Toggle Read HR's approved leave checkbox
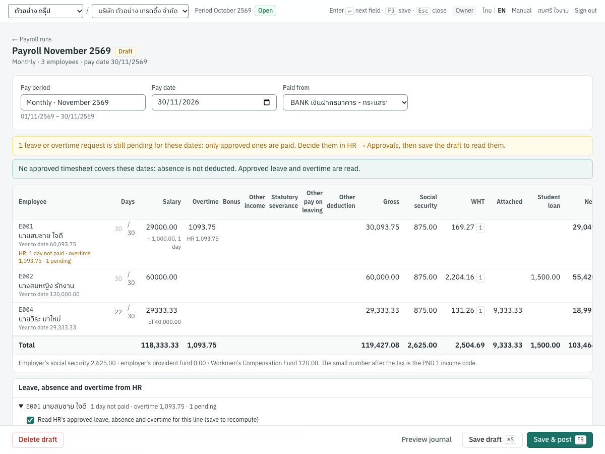Viewport: 605px width, 454px height. pos(30,420)
